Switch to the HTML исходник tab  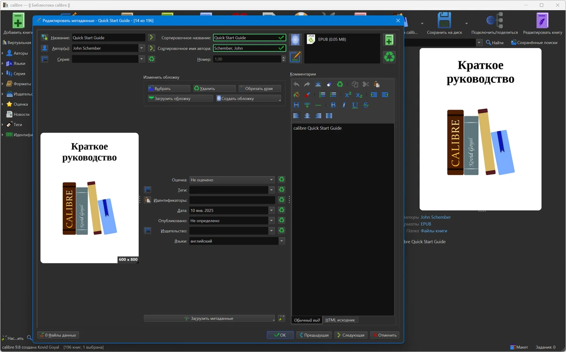pos(340,320)
